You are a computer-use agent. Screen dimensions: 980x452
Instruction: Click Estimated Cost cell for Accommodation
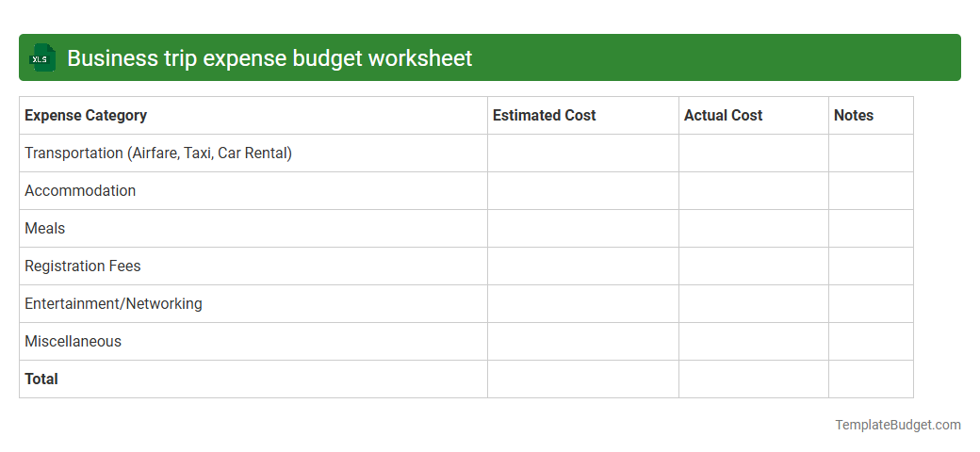tap(583, 190)
